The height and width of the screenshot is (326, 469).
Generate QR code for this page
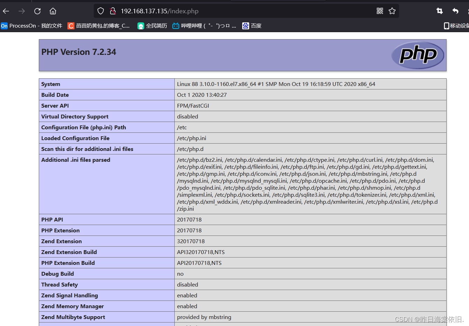pyautogui.click(x=380, y=11)
